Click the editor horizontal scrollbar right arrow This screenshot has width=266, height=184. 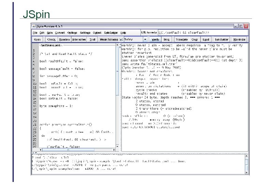114,150
